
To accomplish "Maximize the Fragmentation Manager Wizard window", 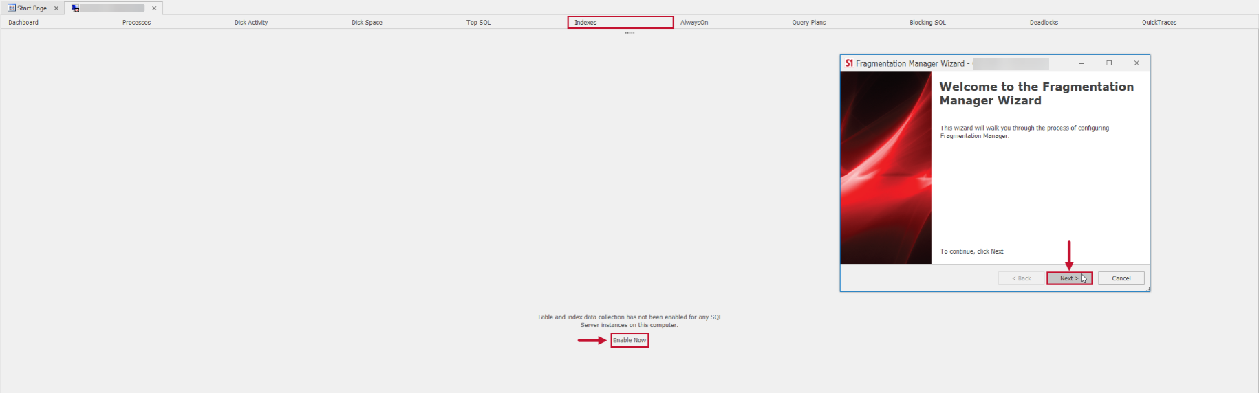I will pos(1109,63).
